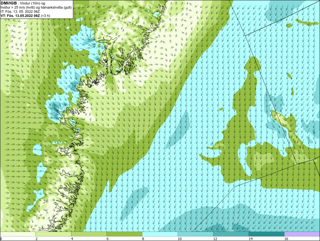
Task: Click the '(+3 h)' forecast offset text
Action: [x=45, y=16]
